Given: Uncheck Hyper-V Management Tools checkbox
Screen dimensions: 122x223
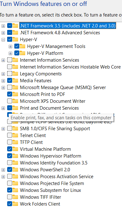Looking at the screenshot, I should pos(16,46).
